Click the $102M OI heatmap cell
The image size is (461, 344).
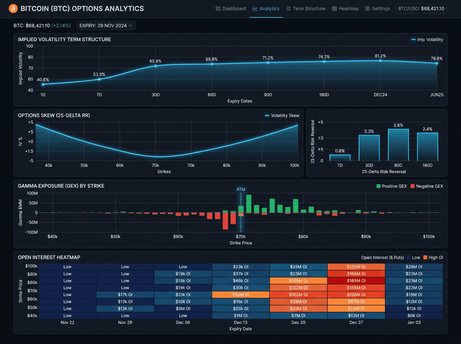(298, 295)
